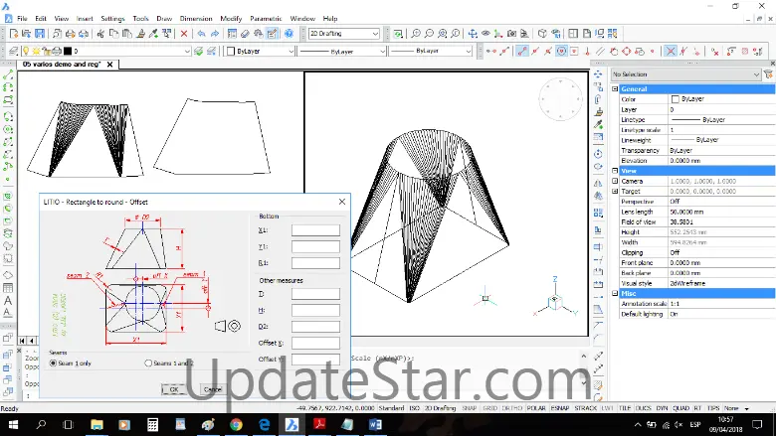Open Chrome from the Windows taskbar
This screenshot has width=776, height=436.
(236, 424)
